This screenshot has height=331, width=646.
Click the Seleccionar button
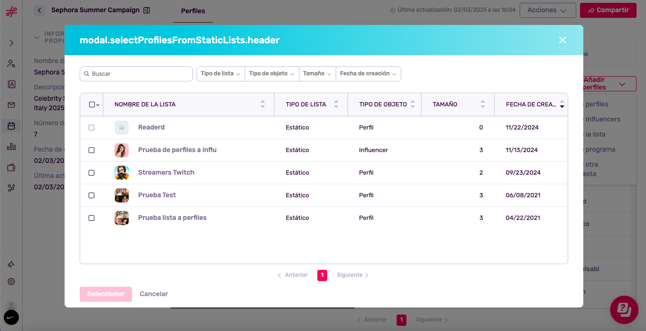(106, 294)
